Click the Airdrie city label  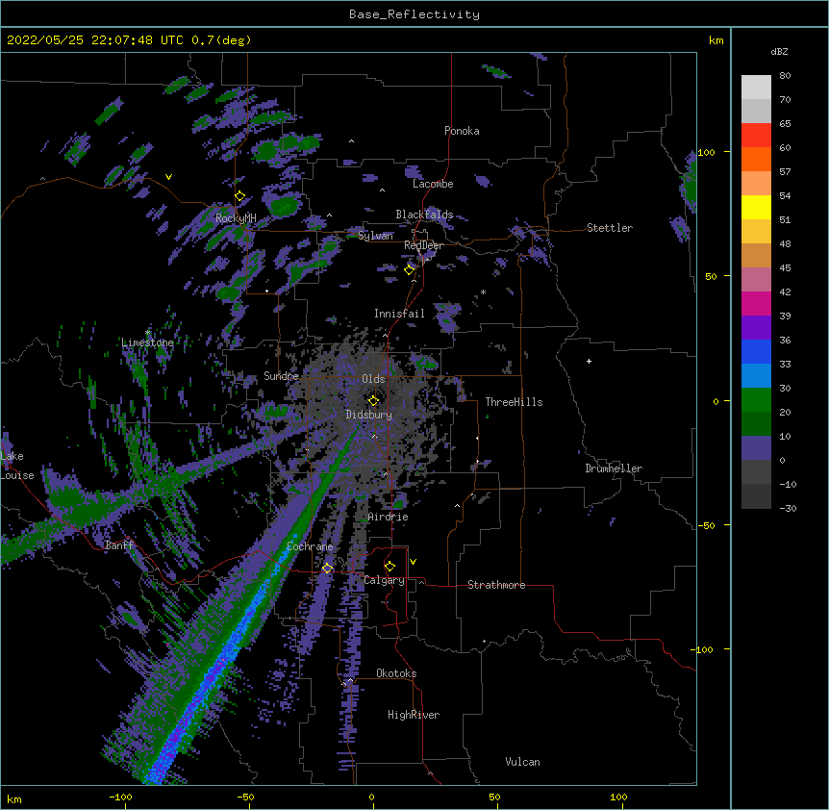pos(388,517)
